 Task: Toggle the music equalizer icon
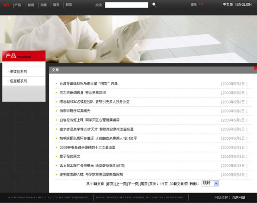click(201, 4)
